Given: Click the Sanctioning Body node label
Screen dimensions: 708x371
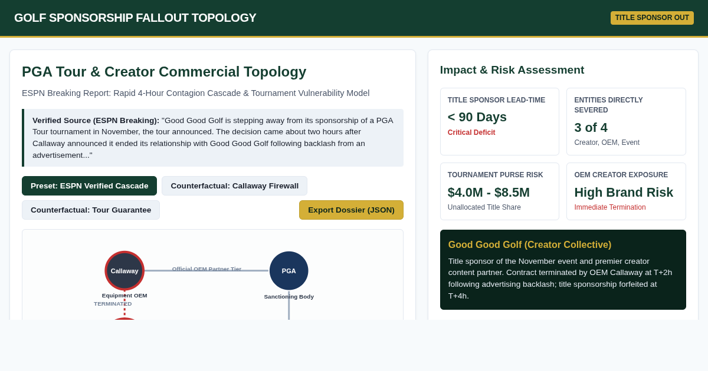Looking at the screenshot, I should 289,297.
